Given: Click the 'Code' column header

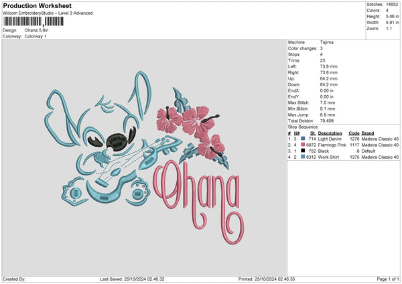Looking at the screenshot, I should pyautogui.click(x=354, y=133).
